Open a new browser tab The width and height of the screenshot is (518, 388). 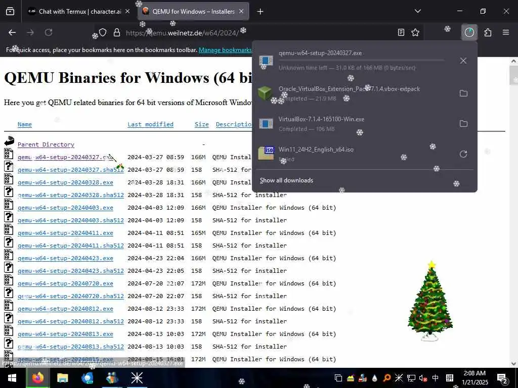pos(261,12)
